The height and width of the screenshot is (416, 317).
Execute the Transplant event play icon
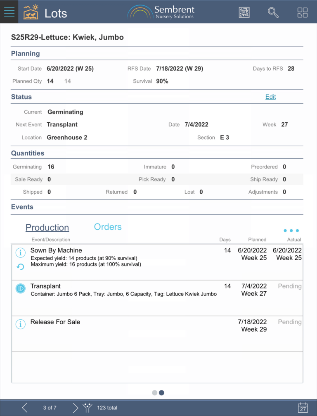(20, 288)
